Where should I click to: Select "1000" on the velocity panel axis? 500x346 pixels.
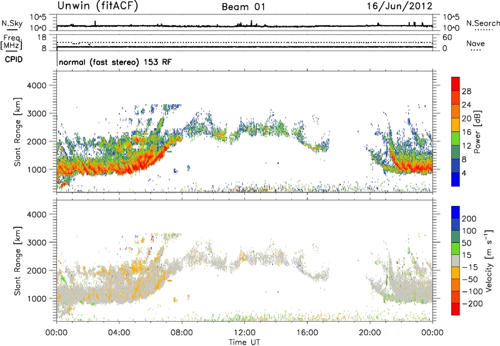pyautogui.click(x=37, y=299)
